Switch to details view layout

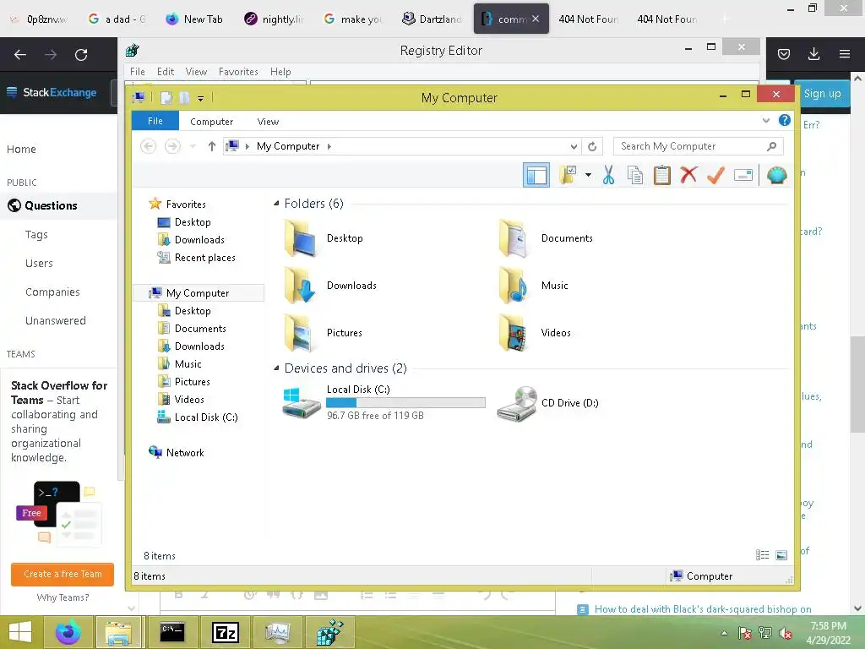[x=763, y=555]
